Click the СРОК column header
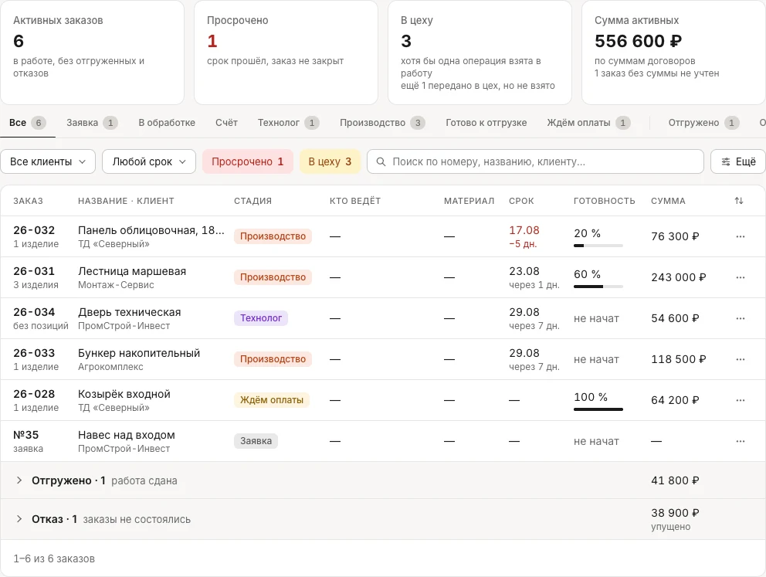This screenshot has height=577, width=766. click(x=521, y=201)
